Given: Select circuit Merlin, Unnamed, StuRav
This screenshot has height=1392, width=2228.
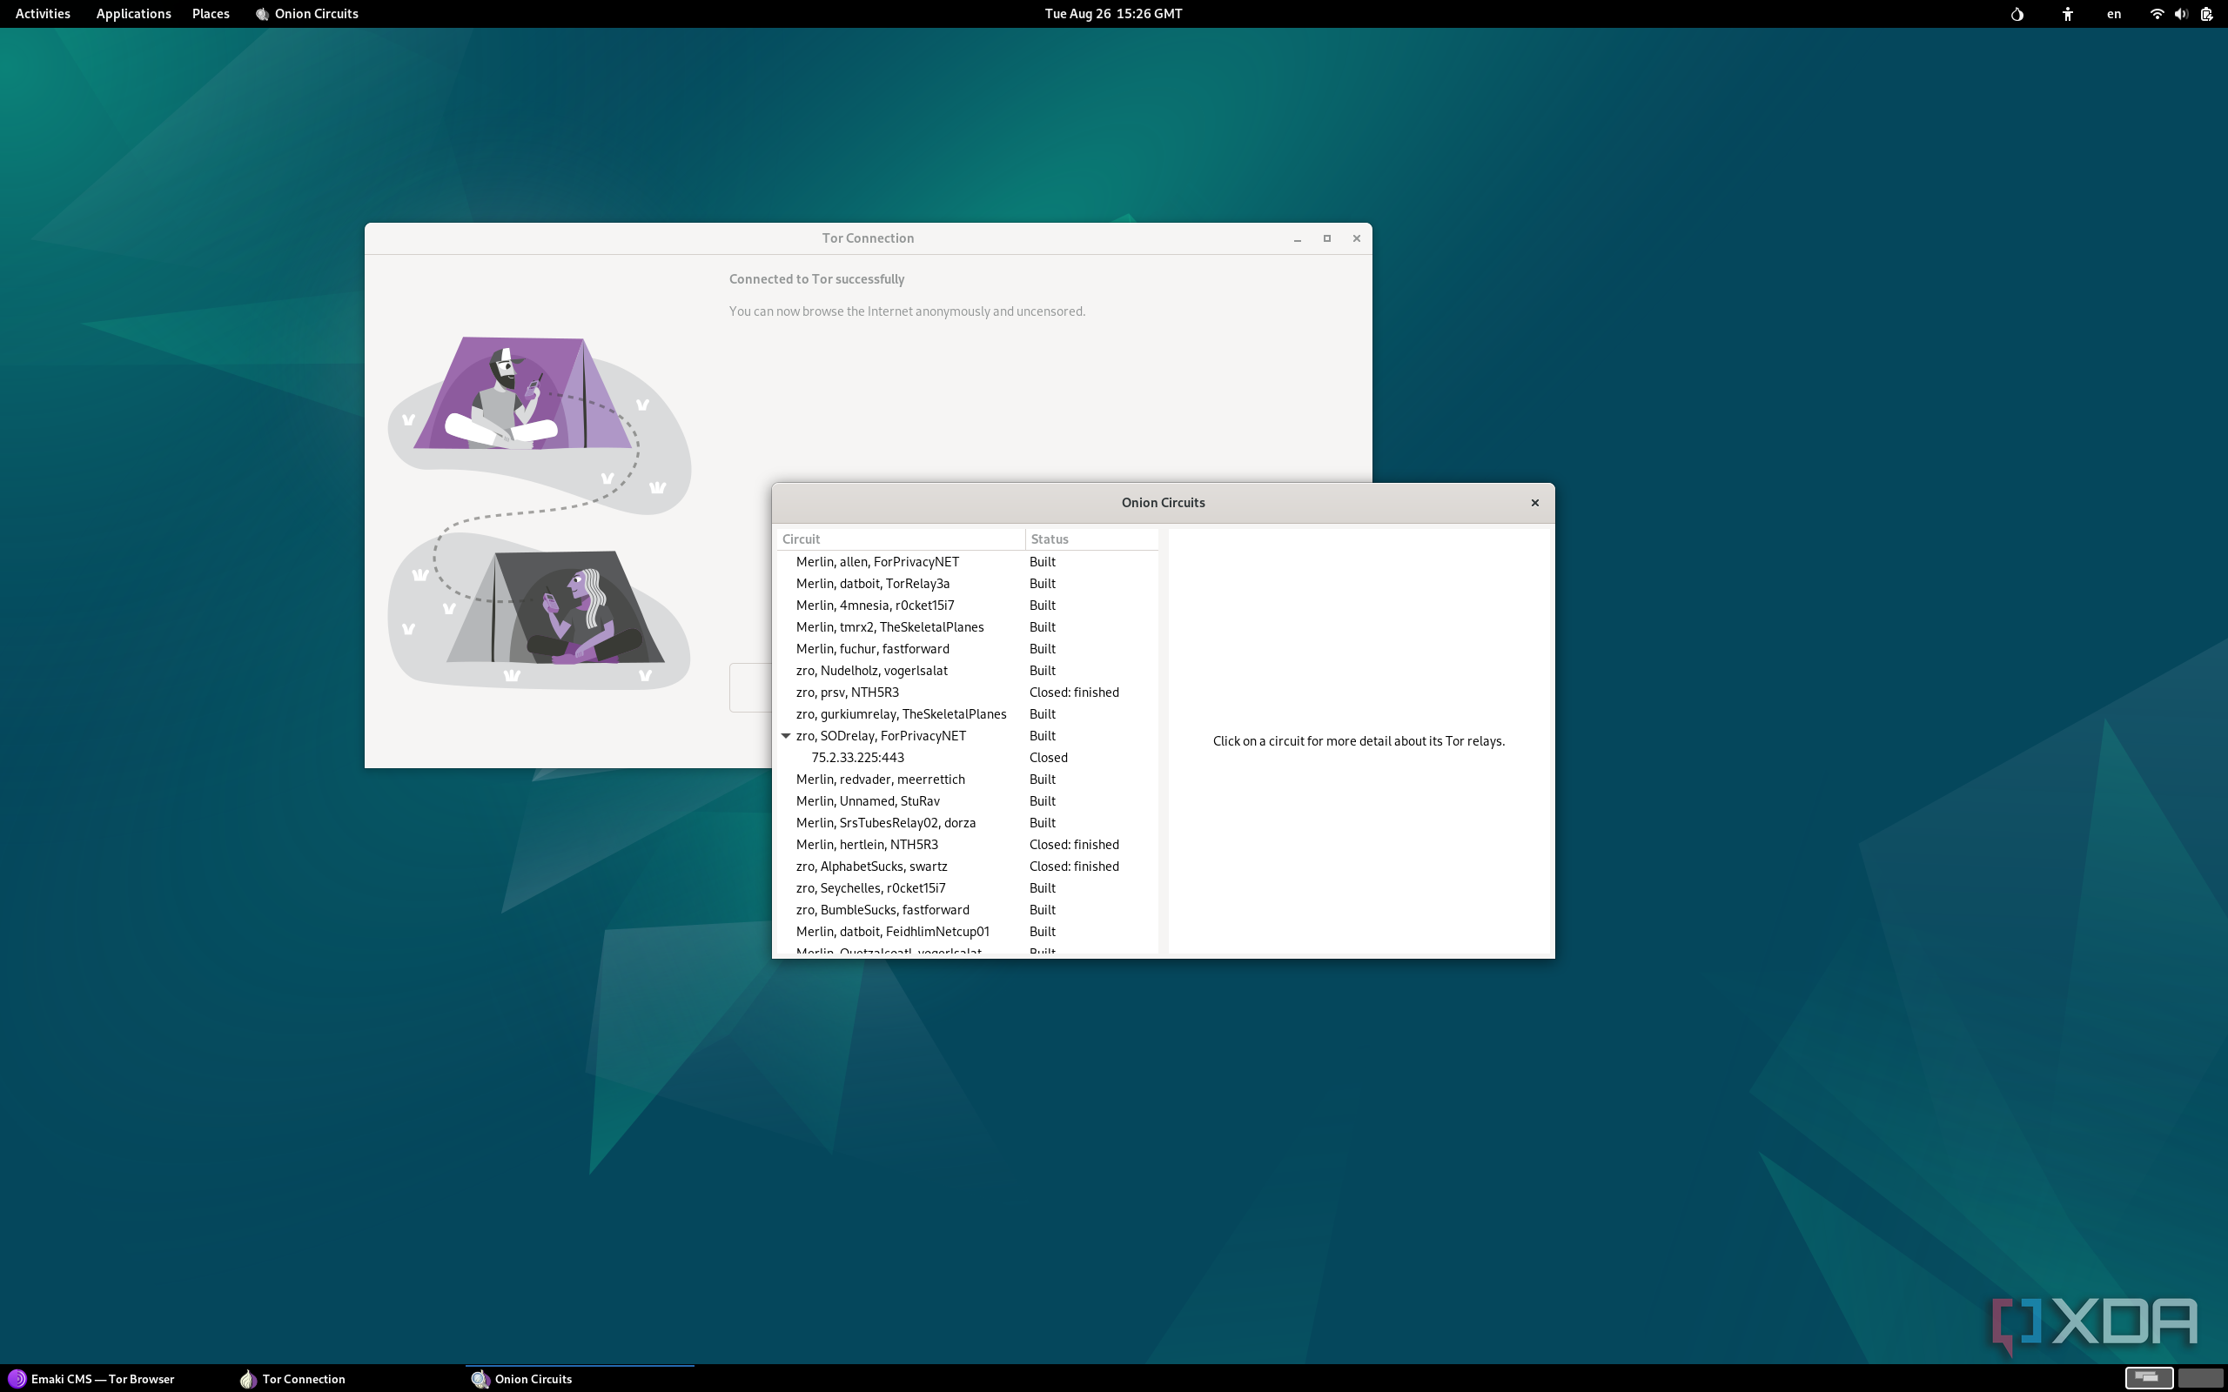Looking at the screenshot, I should 967,801.
